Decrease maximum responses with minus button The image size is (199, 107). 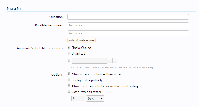pyautogui.click(x=115, y=61)
